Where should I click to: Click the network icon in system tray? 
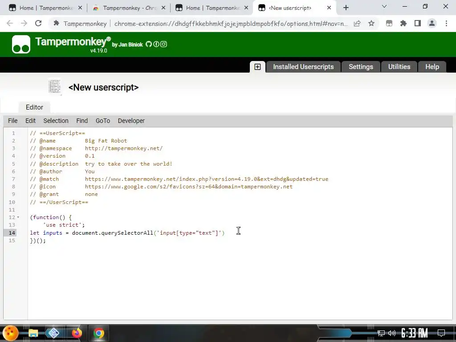(x=381, y=333)
